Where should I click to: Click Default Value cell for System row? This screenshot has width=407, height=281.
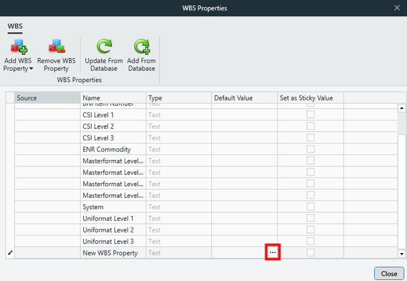coord(244,207)
